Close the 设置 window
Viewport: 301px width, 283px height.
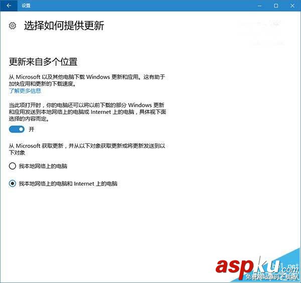pyautogui.click(x=292, y=6)
